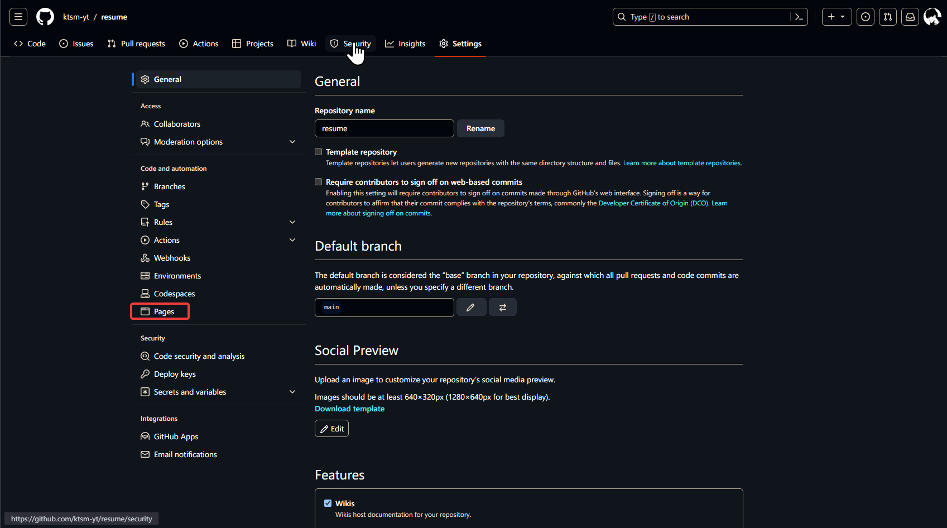Screen dimensions: 947x528
Task: Open the Security tab
Action: (350, 44)
